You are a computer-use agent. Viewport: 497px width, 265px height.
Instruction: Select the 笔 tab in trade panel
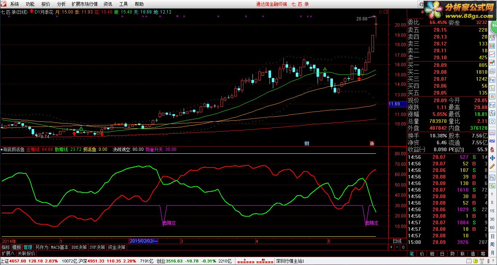411,253
